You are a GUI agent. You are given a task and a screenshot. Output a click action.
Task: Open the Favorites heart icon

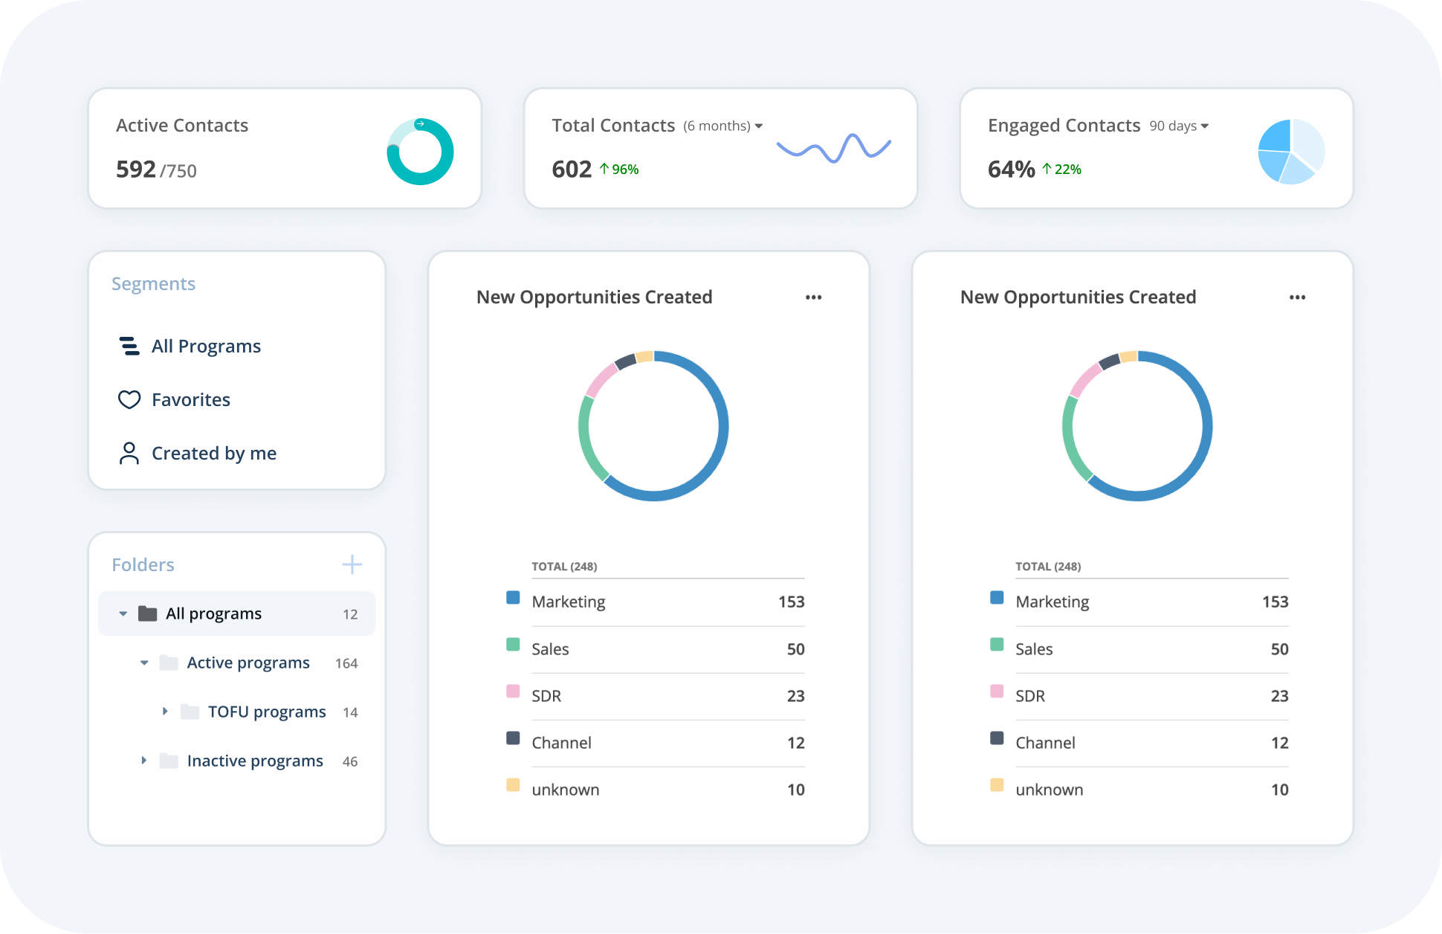pos(129,399)
